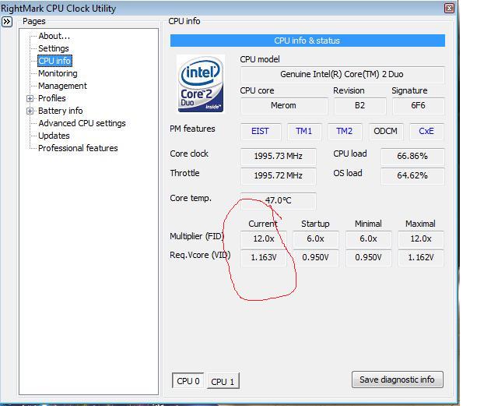Click the EIST power feature box
Screen dimensions: 498x406
pos(261,132)
